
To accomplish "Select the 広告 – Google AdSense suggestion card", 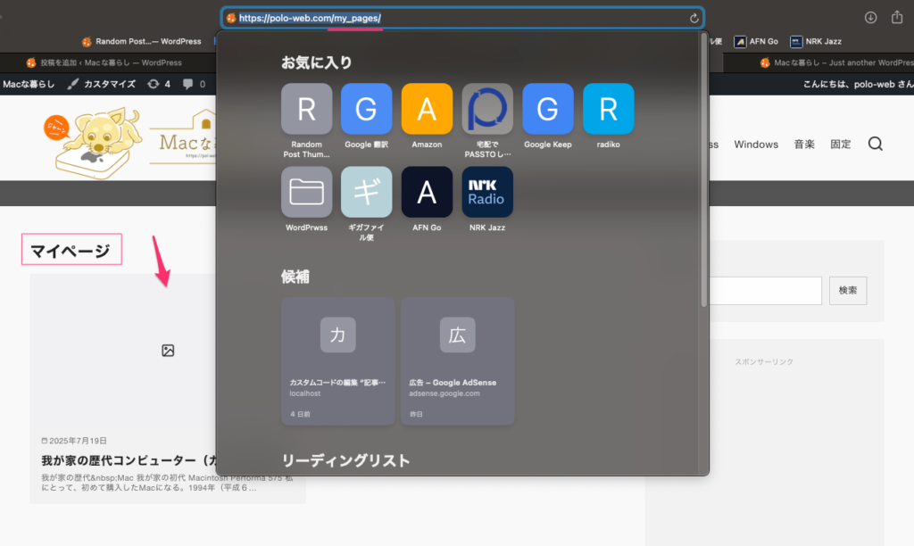I will [457, 361].
